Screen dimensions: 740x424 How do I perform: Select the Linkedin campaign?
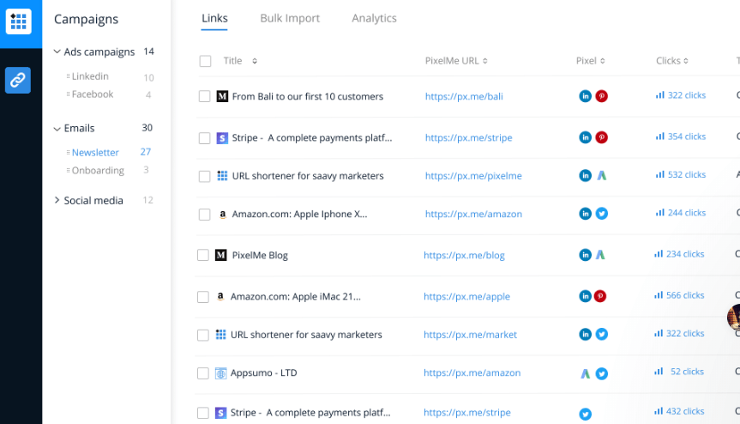click(90, 76)
